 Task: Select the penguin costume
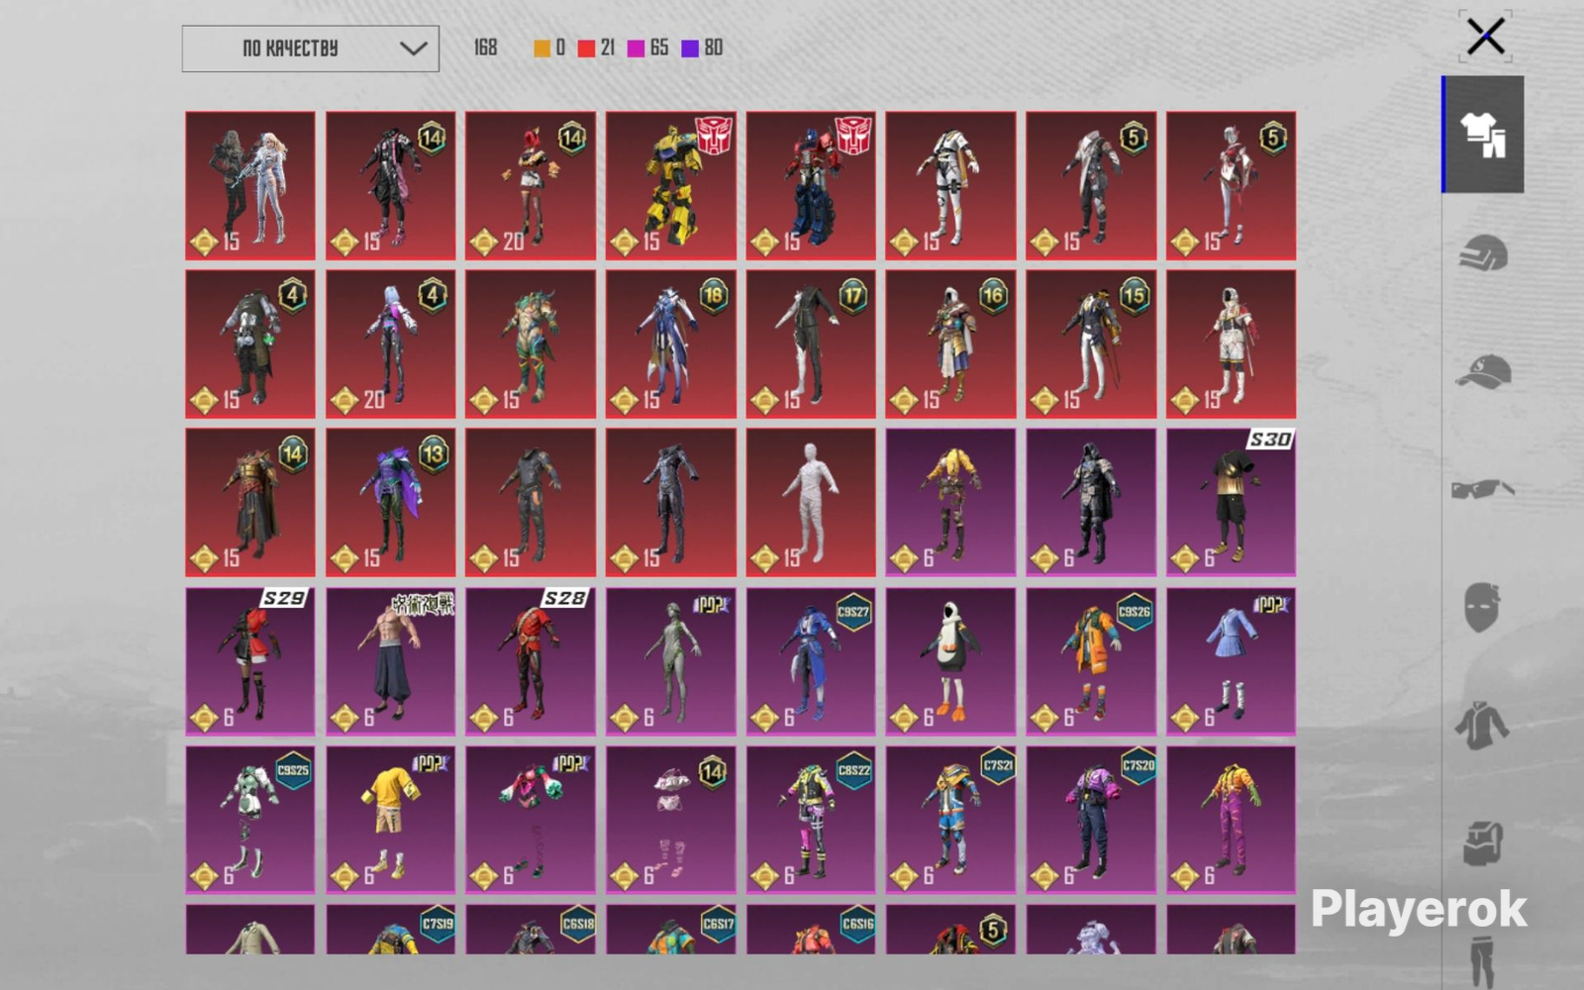point(950,661)
